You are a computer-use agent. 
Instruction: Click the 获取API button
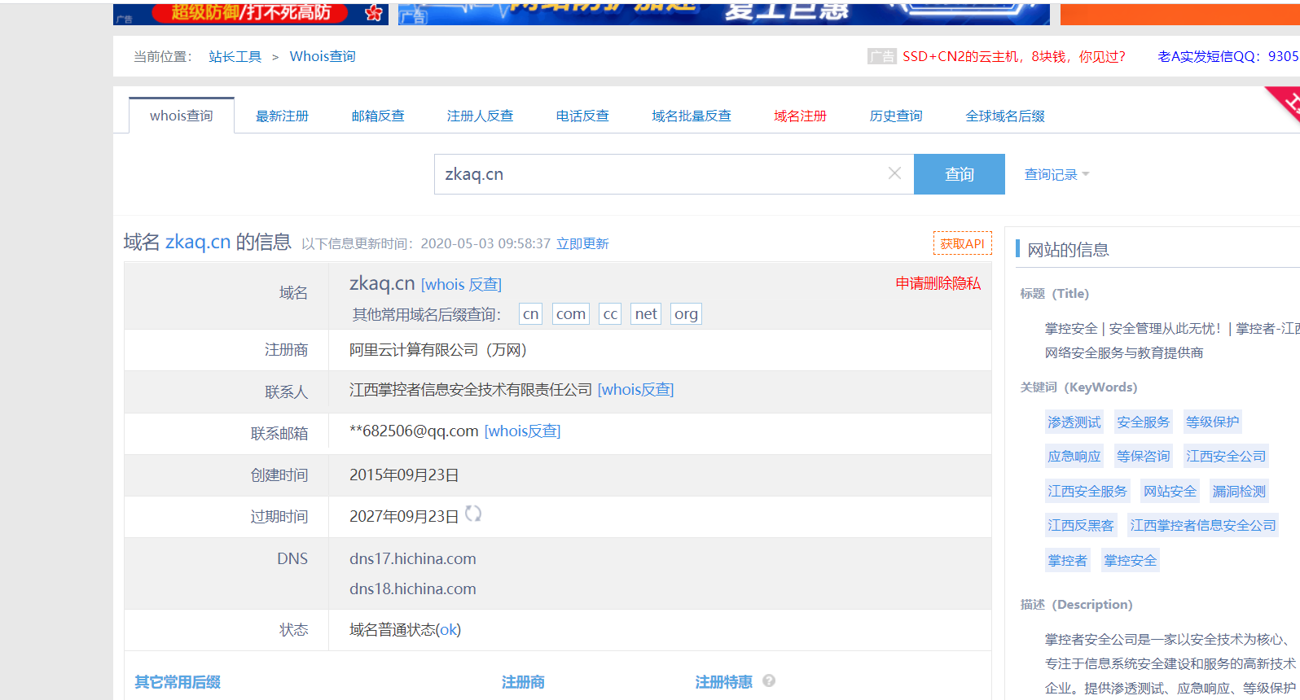[x=963, y=243]
